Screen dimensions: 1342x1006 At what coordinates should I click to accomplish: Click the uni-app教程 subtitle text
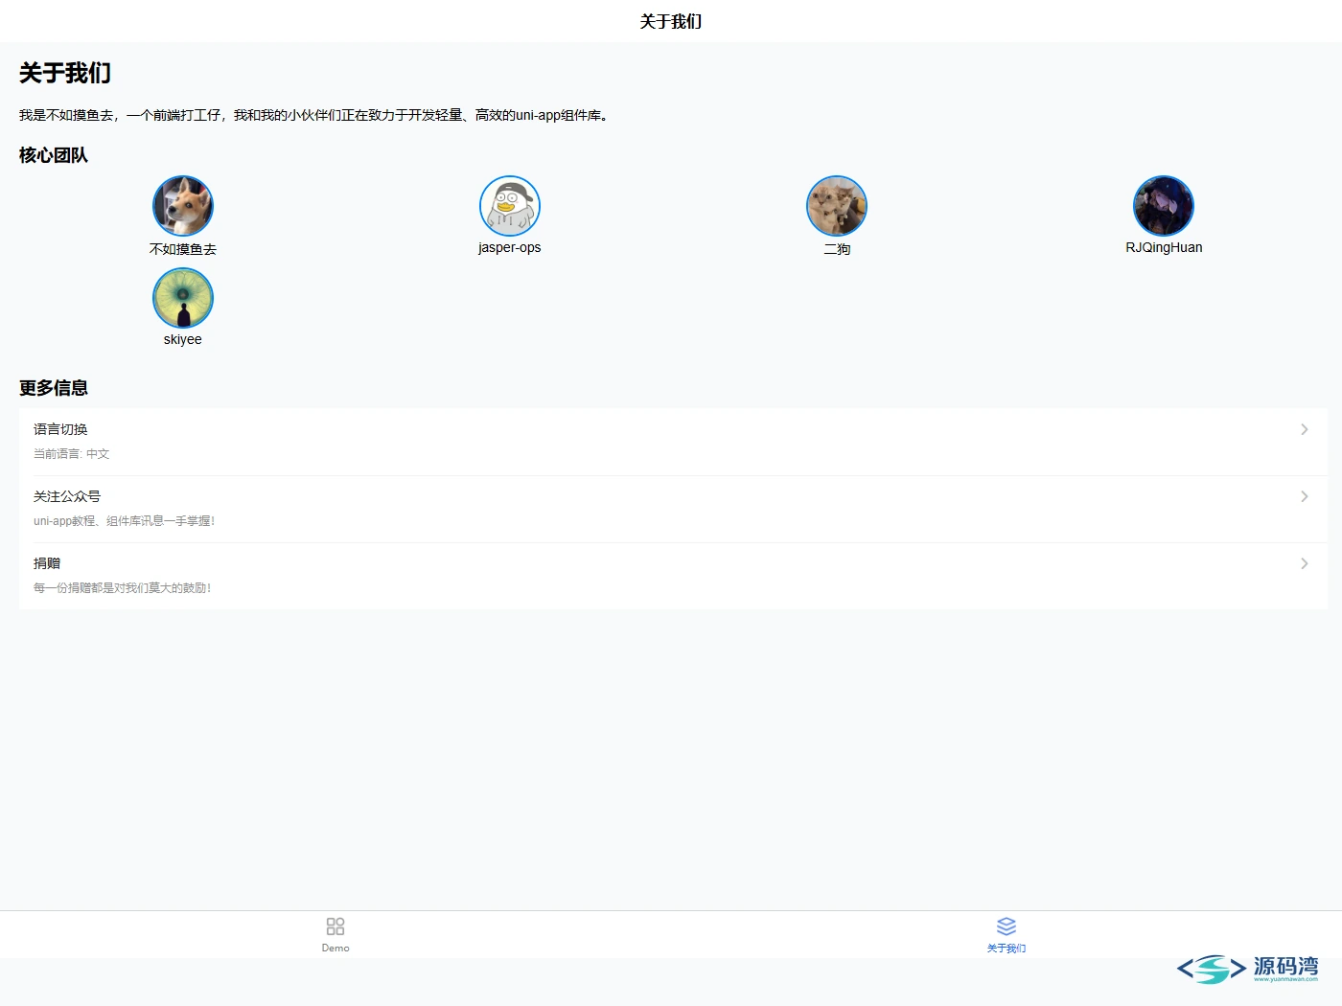click(125, 521)
